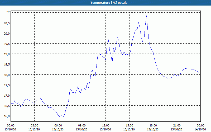Click the 06:00 time axis label
211x132 pixels.
pyautogui.click(x=58, y=126)
